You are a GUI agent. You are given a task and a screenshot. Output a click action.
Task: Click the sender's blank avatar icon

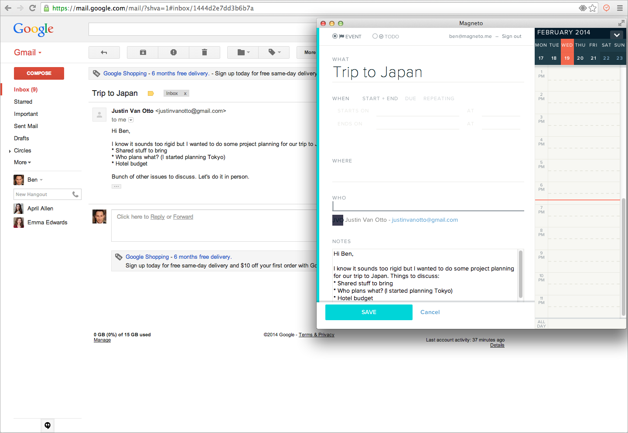99,115
